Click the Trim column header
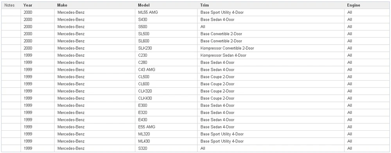This screenshot has width=391, height=153. 271,5
